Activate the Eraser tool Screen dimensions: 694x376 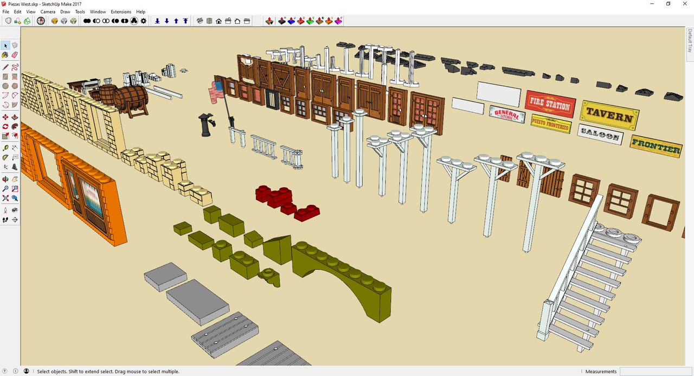pyautogui.click(x=15, y=55)
